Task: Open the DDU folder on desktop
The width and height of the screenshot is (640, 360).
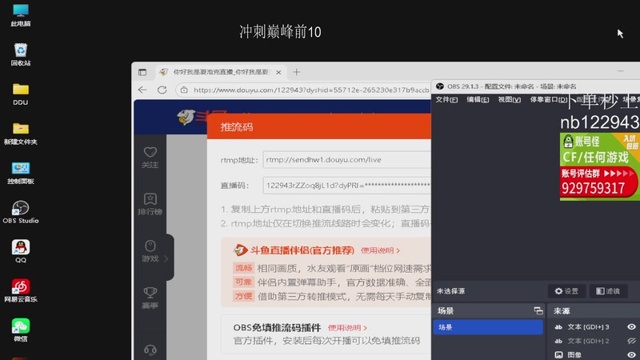Action: 21,94
